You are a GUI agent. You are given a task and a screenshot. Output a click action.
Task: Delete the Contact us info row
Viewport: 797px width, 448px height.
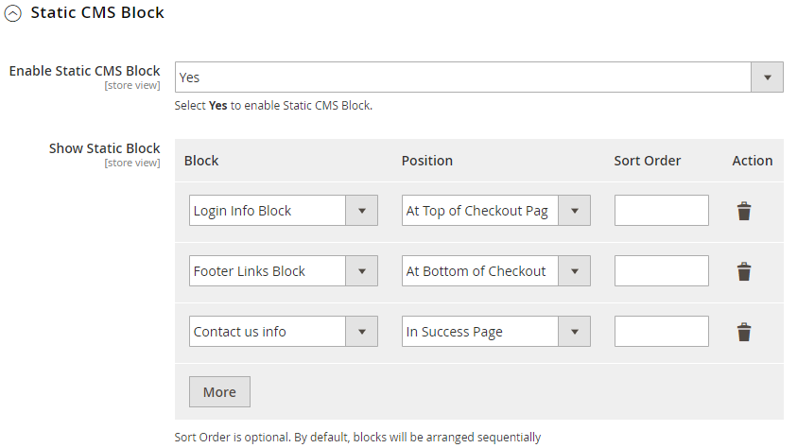click(x=744, y=332)
